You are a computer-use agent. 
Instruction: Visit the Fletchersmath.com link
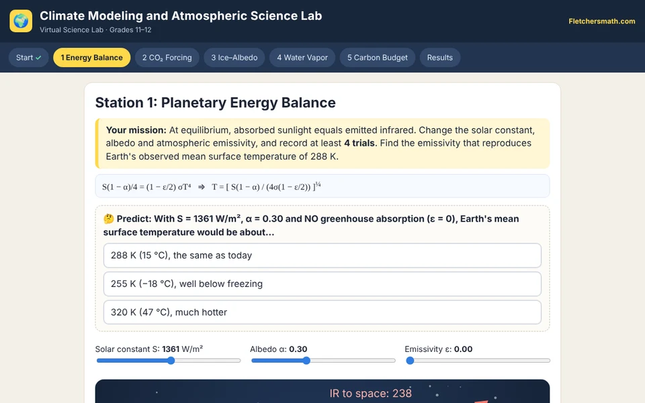(x=602, y=21)
